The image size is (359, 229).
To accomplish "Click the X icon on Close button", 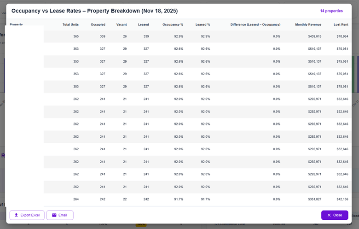I will click(329, 215).
